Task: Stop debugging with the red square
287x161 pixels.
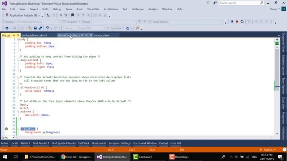Action: click(x=237, y=21)
